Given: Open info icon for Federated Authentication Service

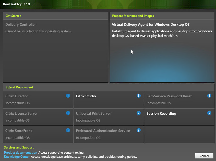Looking at the screenshot, I should 139,130.
